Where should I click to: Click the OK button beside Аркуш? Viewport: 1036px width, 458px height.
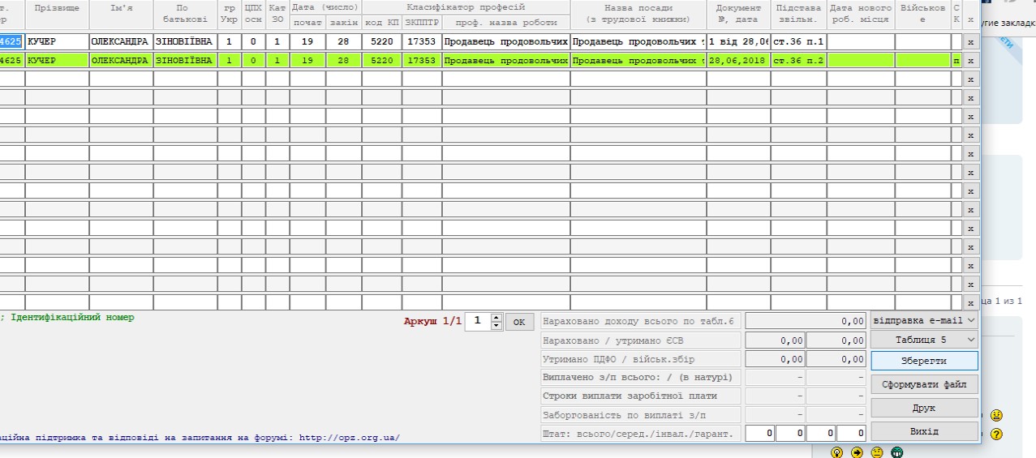pyautogui.click(x=519, y=322)
